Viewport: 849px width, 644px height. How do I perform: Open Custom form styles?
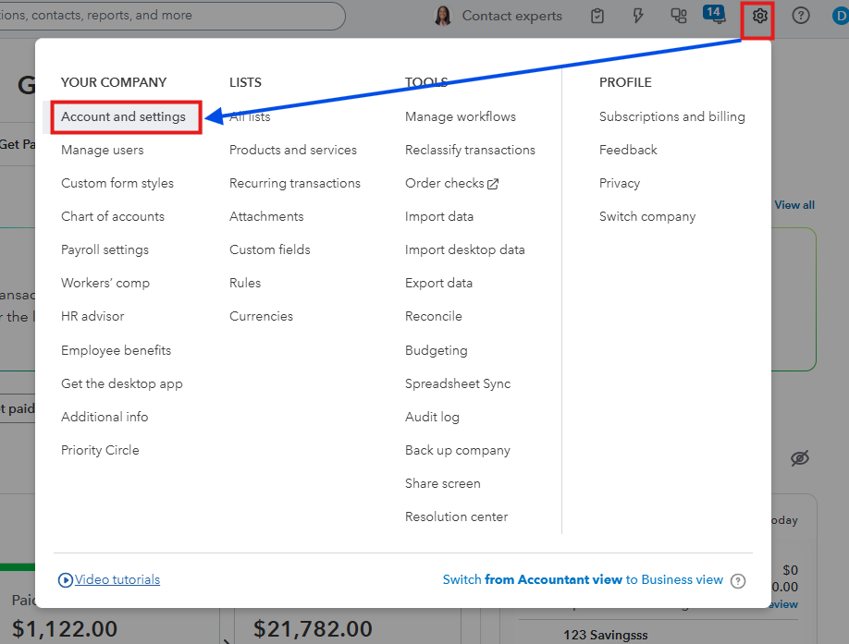117,183
